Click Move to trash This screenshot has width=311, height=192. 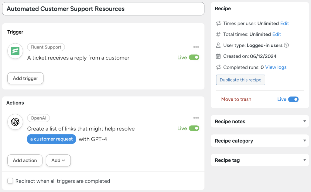(236, 99)
